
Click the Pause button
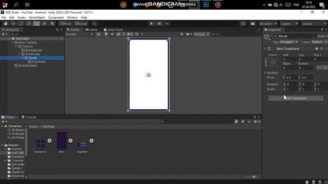point(159,24)
